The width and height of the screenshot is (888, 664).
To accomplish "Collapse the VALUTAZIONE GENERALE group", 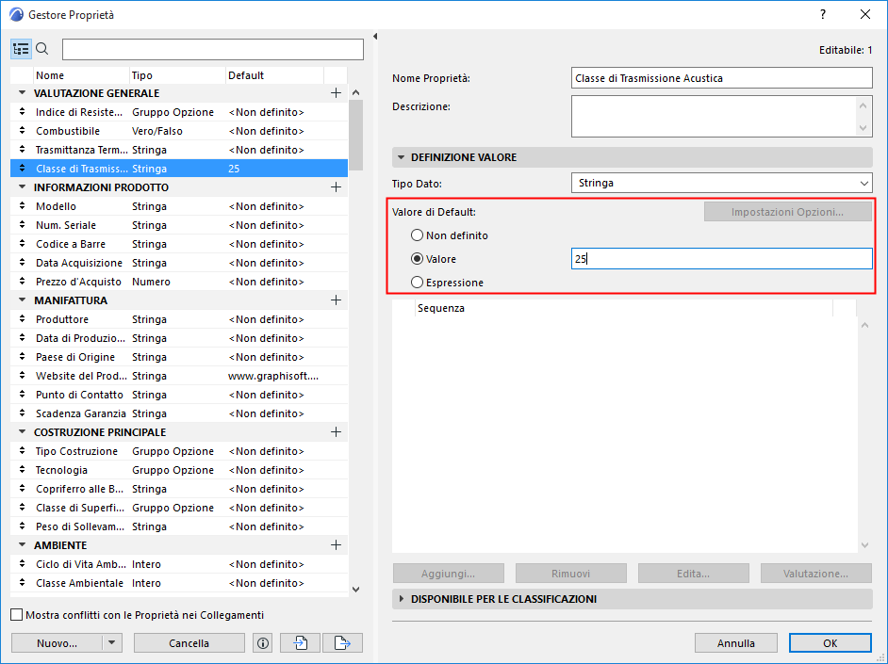I will [x=22, y=92].
